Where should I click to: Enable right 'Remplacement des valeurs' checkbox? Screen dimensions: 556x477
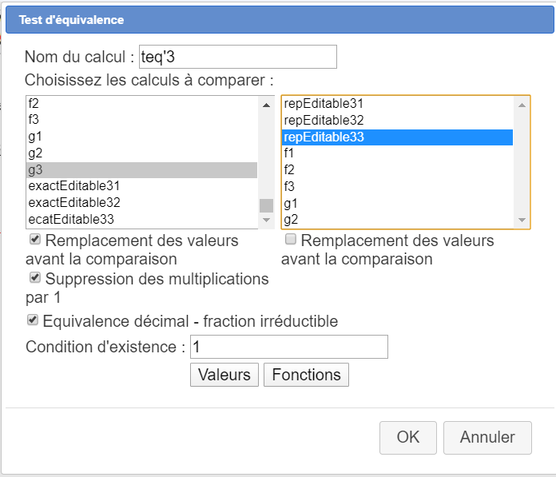pyautogui.click(x=292, y=240)
